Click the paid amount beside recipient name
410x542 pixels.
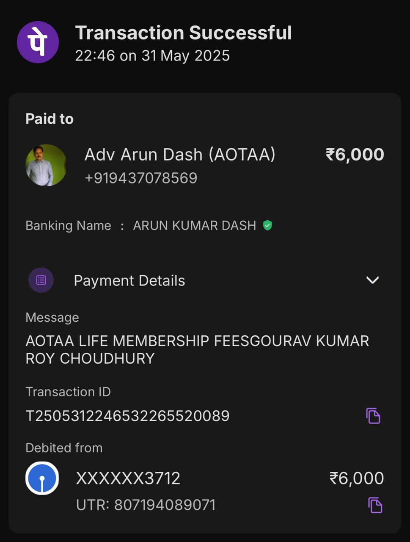(x=355, y=155)
